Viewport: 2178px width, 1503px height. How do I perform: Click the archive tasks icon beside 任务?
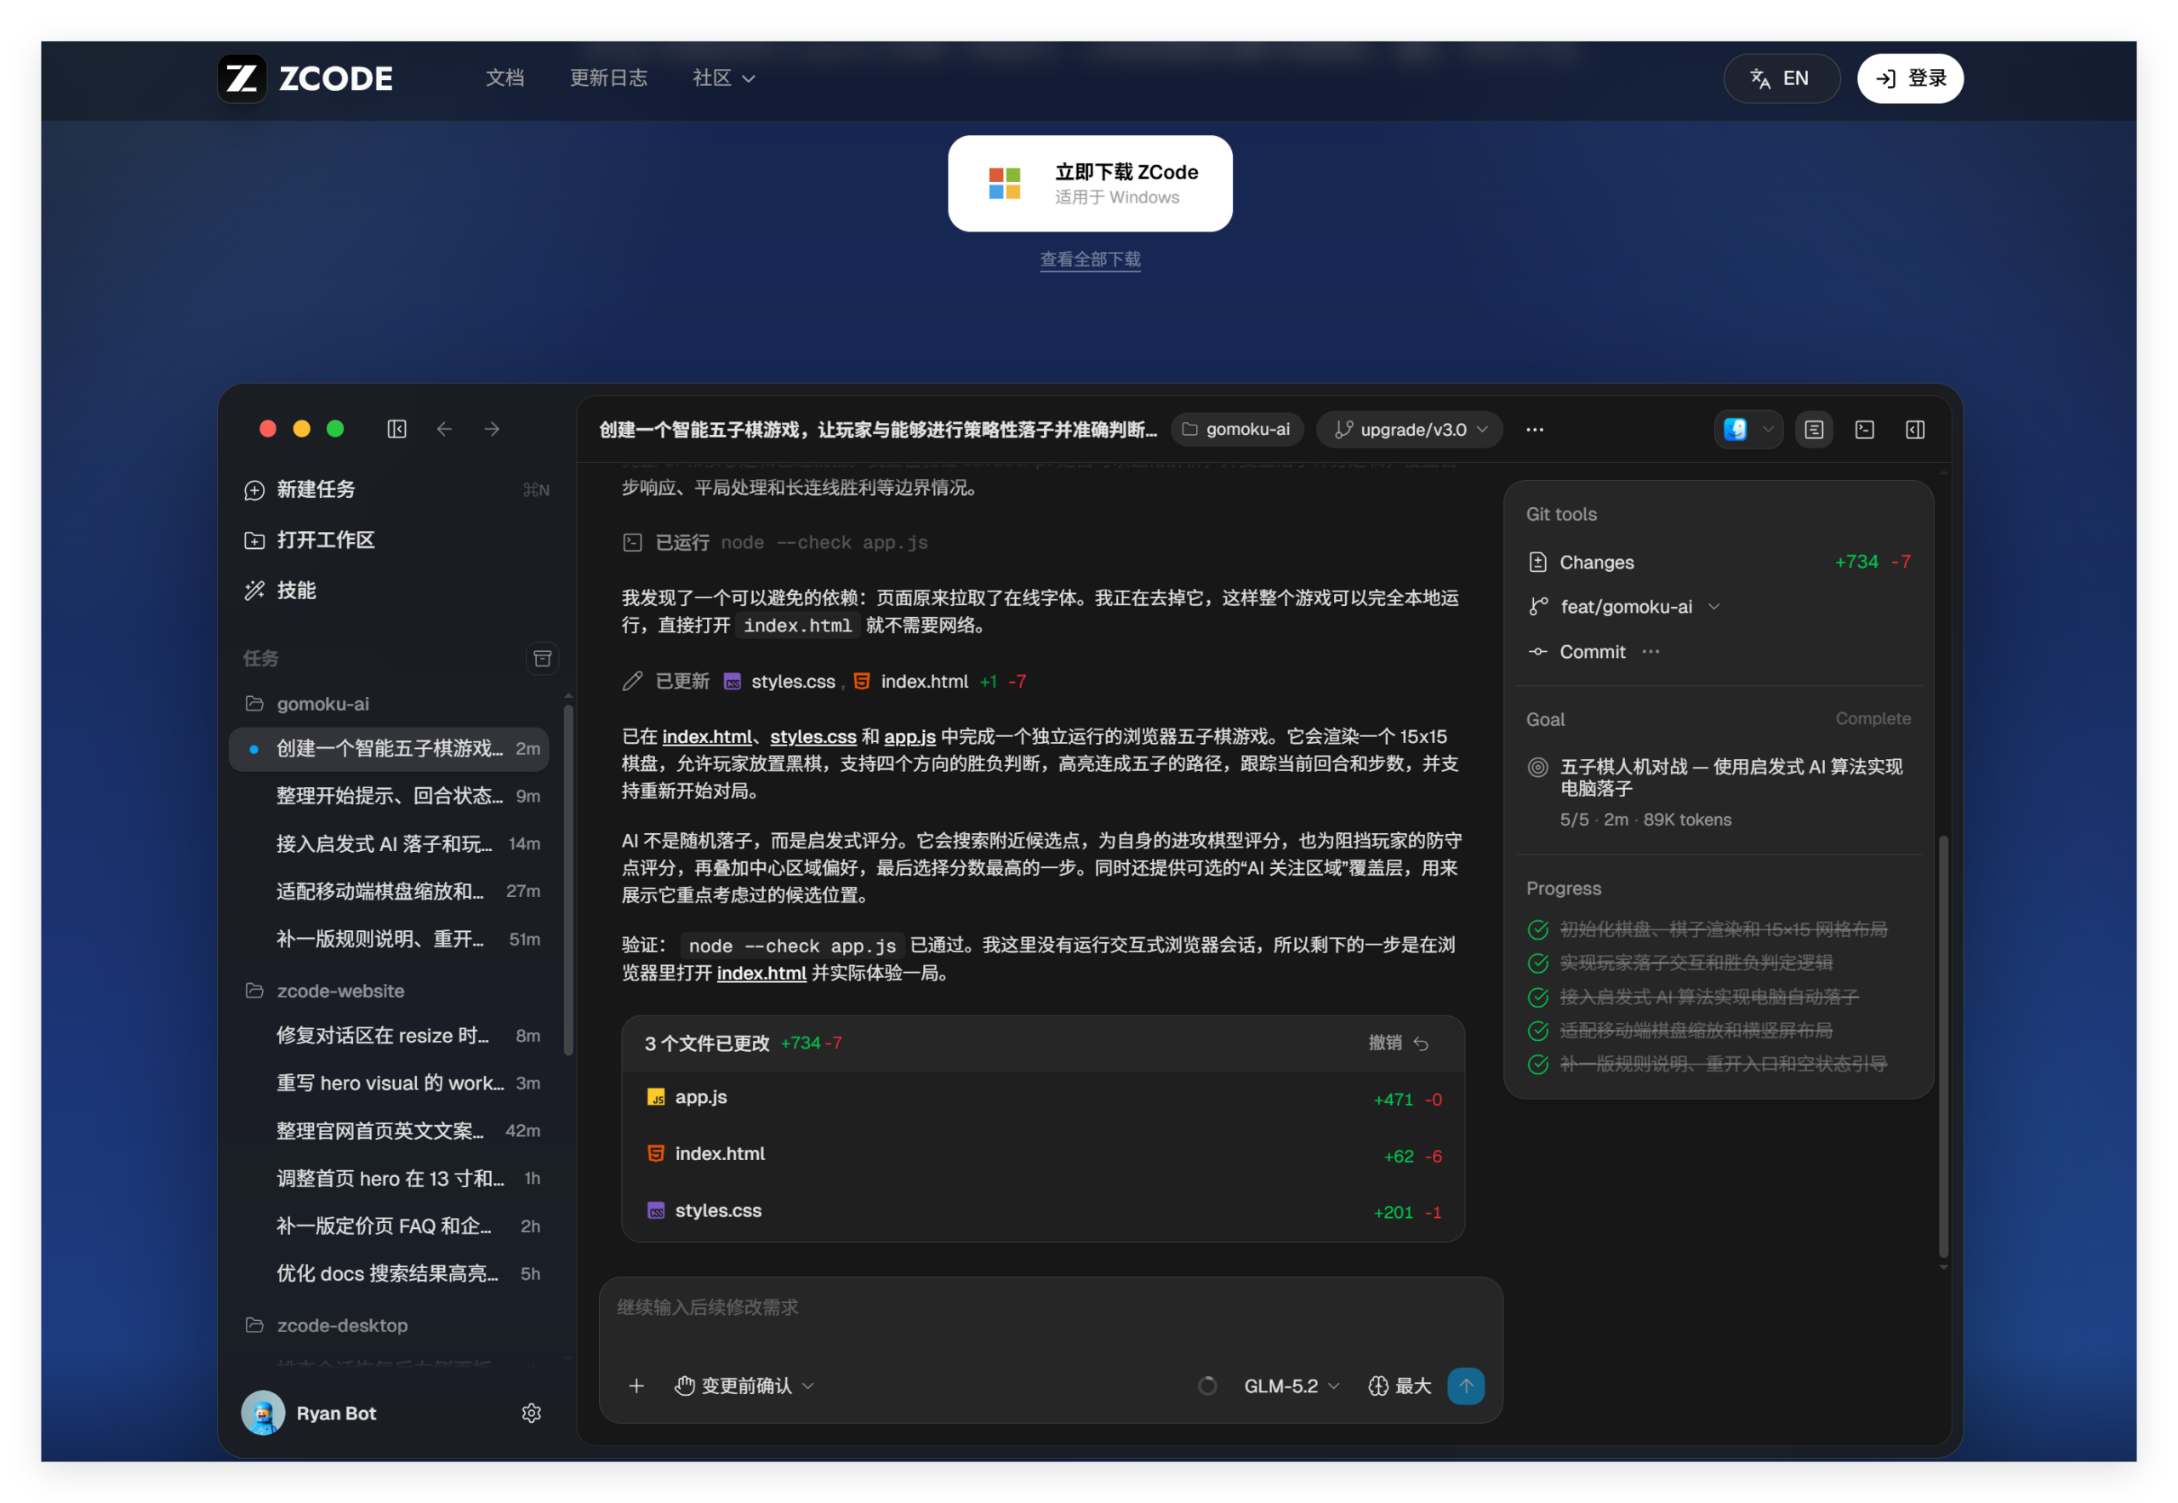click(x=542, y=658)
